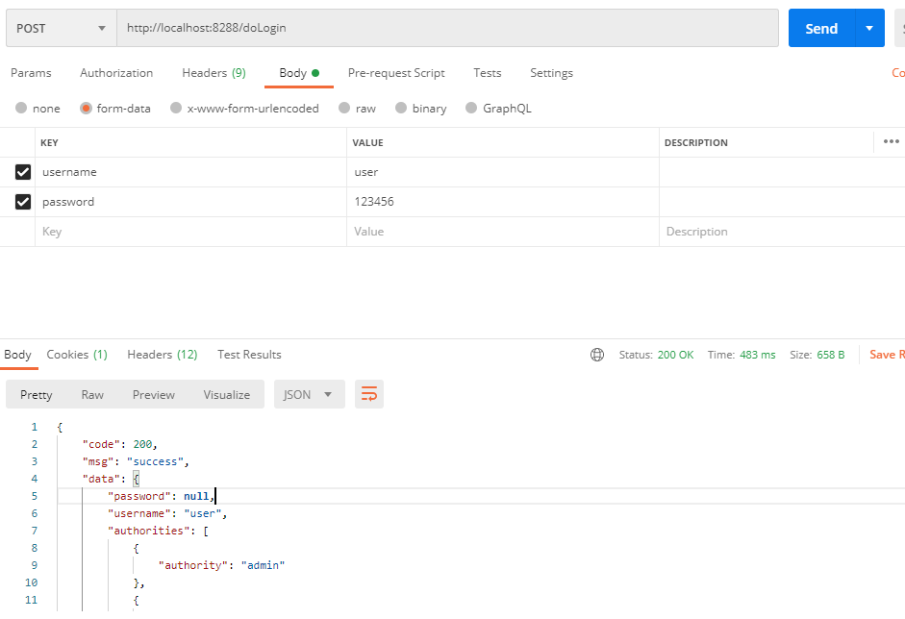Select the response Body tab

pyautogui.click(x=18, y=355)
